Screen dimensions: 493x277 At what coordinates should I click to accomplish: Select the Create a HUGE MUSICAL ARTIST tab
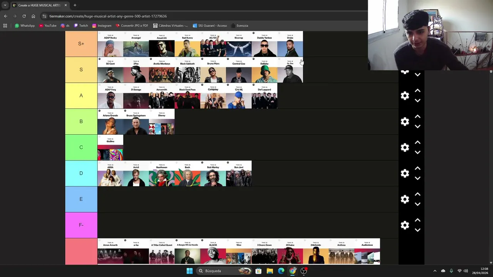pos(39,5)
